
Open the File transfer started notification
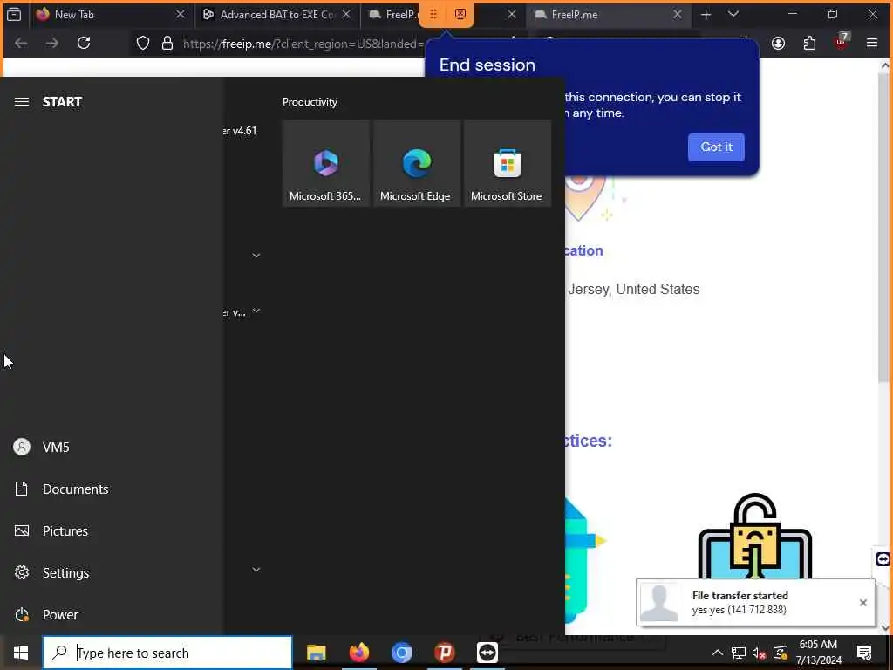755,602
